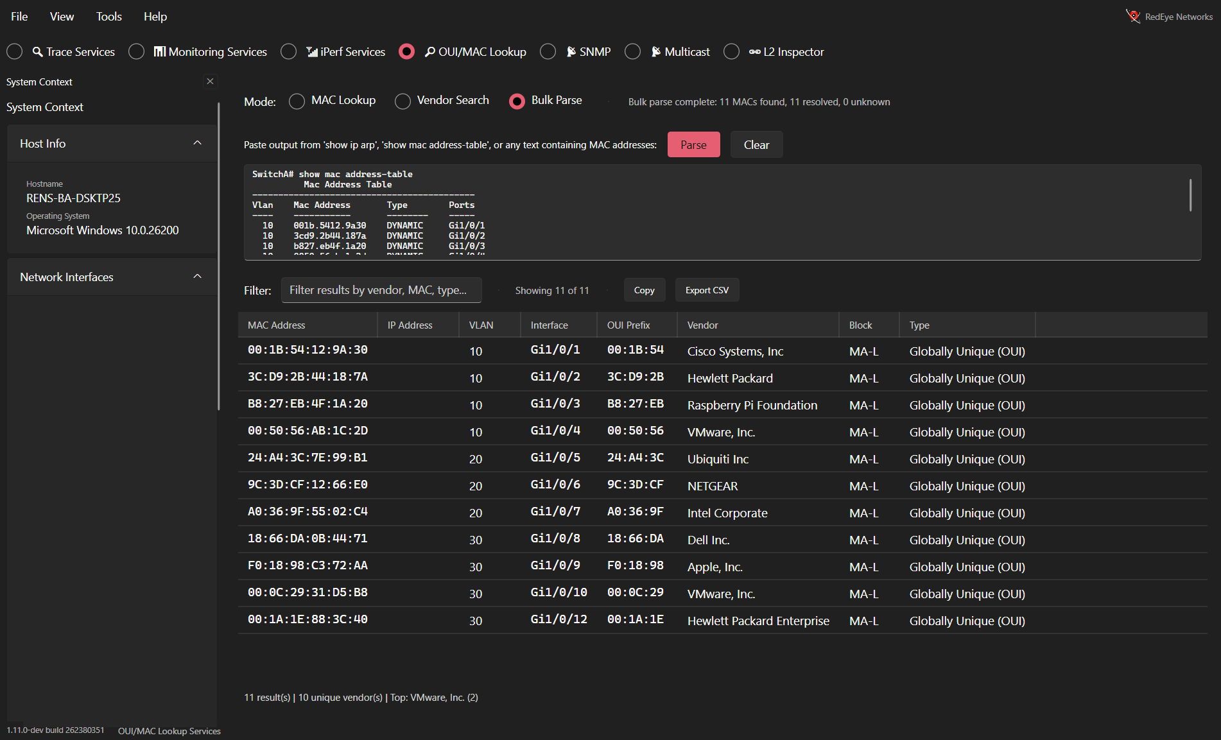Click the Copy results button
The image size is (1221, 740).
pyautogui.click(x=644, y=290)
